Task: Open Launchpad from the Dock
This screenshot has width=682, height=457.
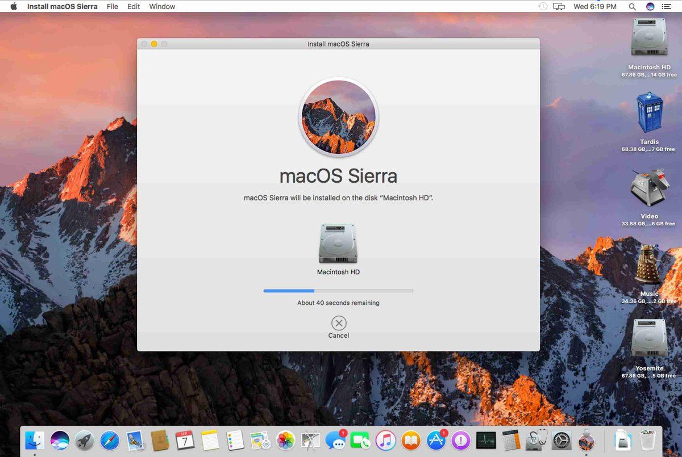Action: coord(85,440)
